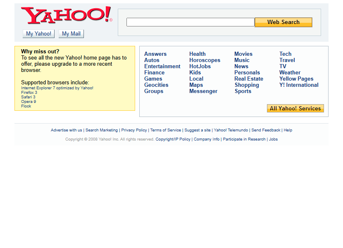View Horoscopes link

[205, 60]
